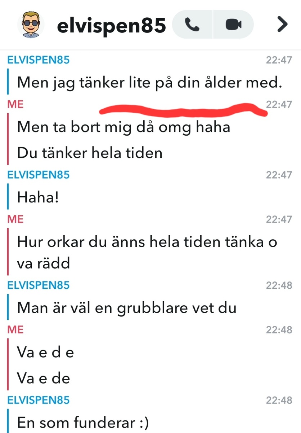Select 'Man är väl en grubblare vet du'

tap(127, 308)
